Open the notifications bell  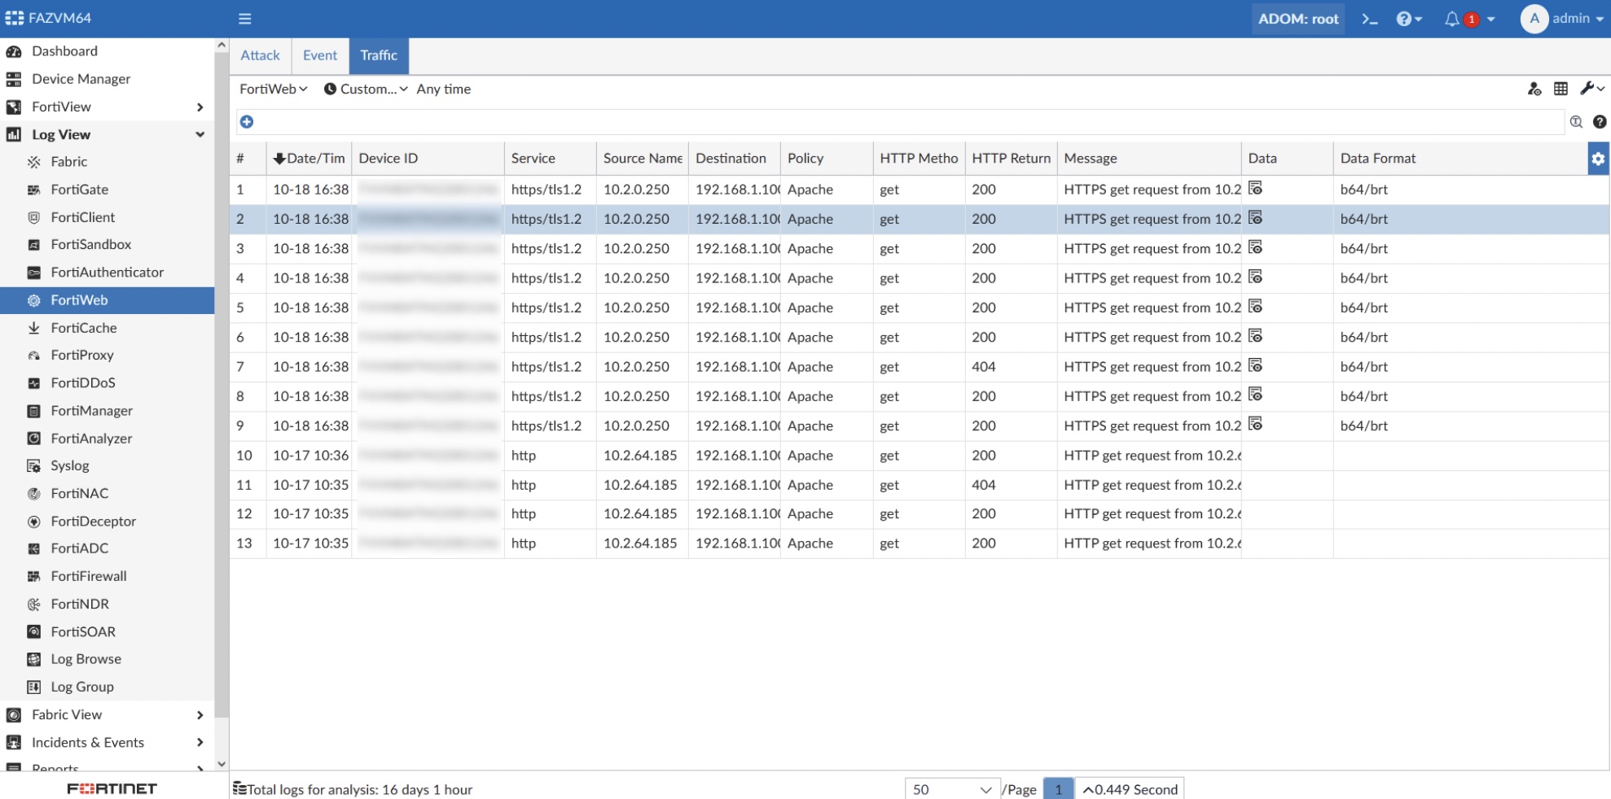1451,19
